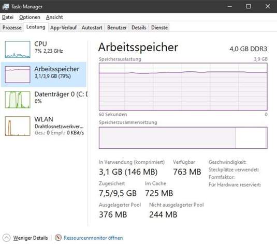Open the Optionen menu
This screenshot has height=248, width=277.
tap(30, 17)
